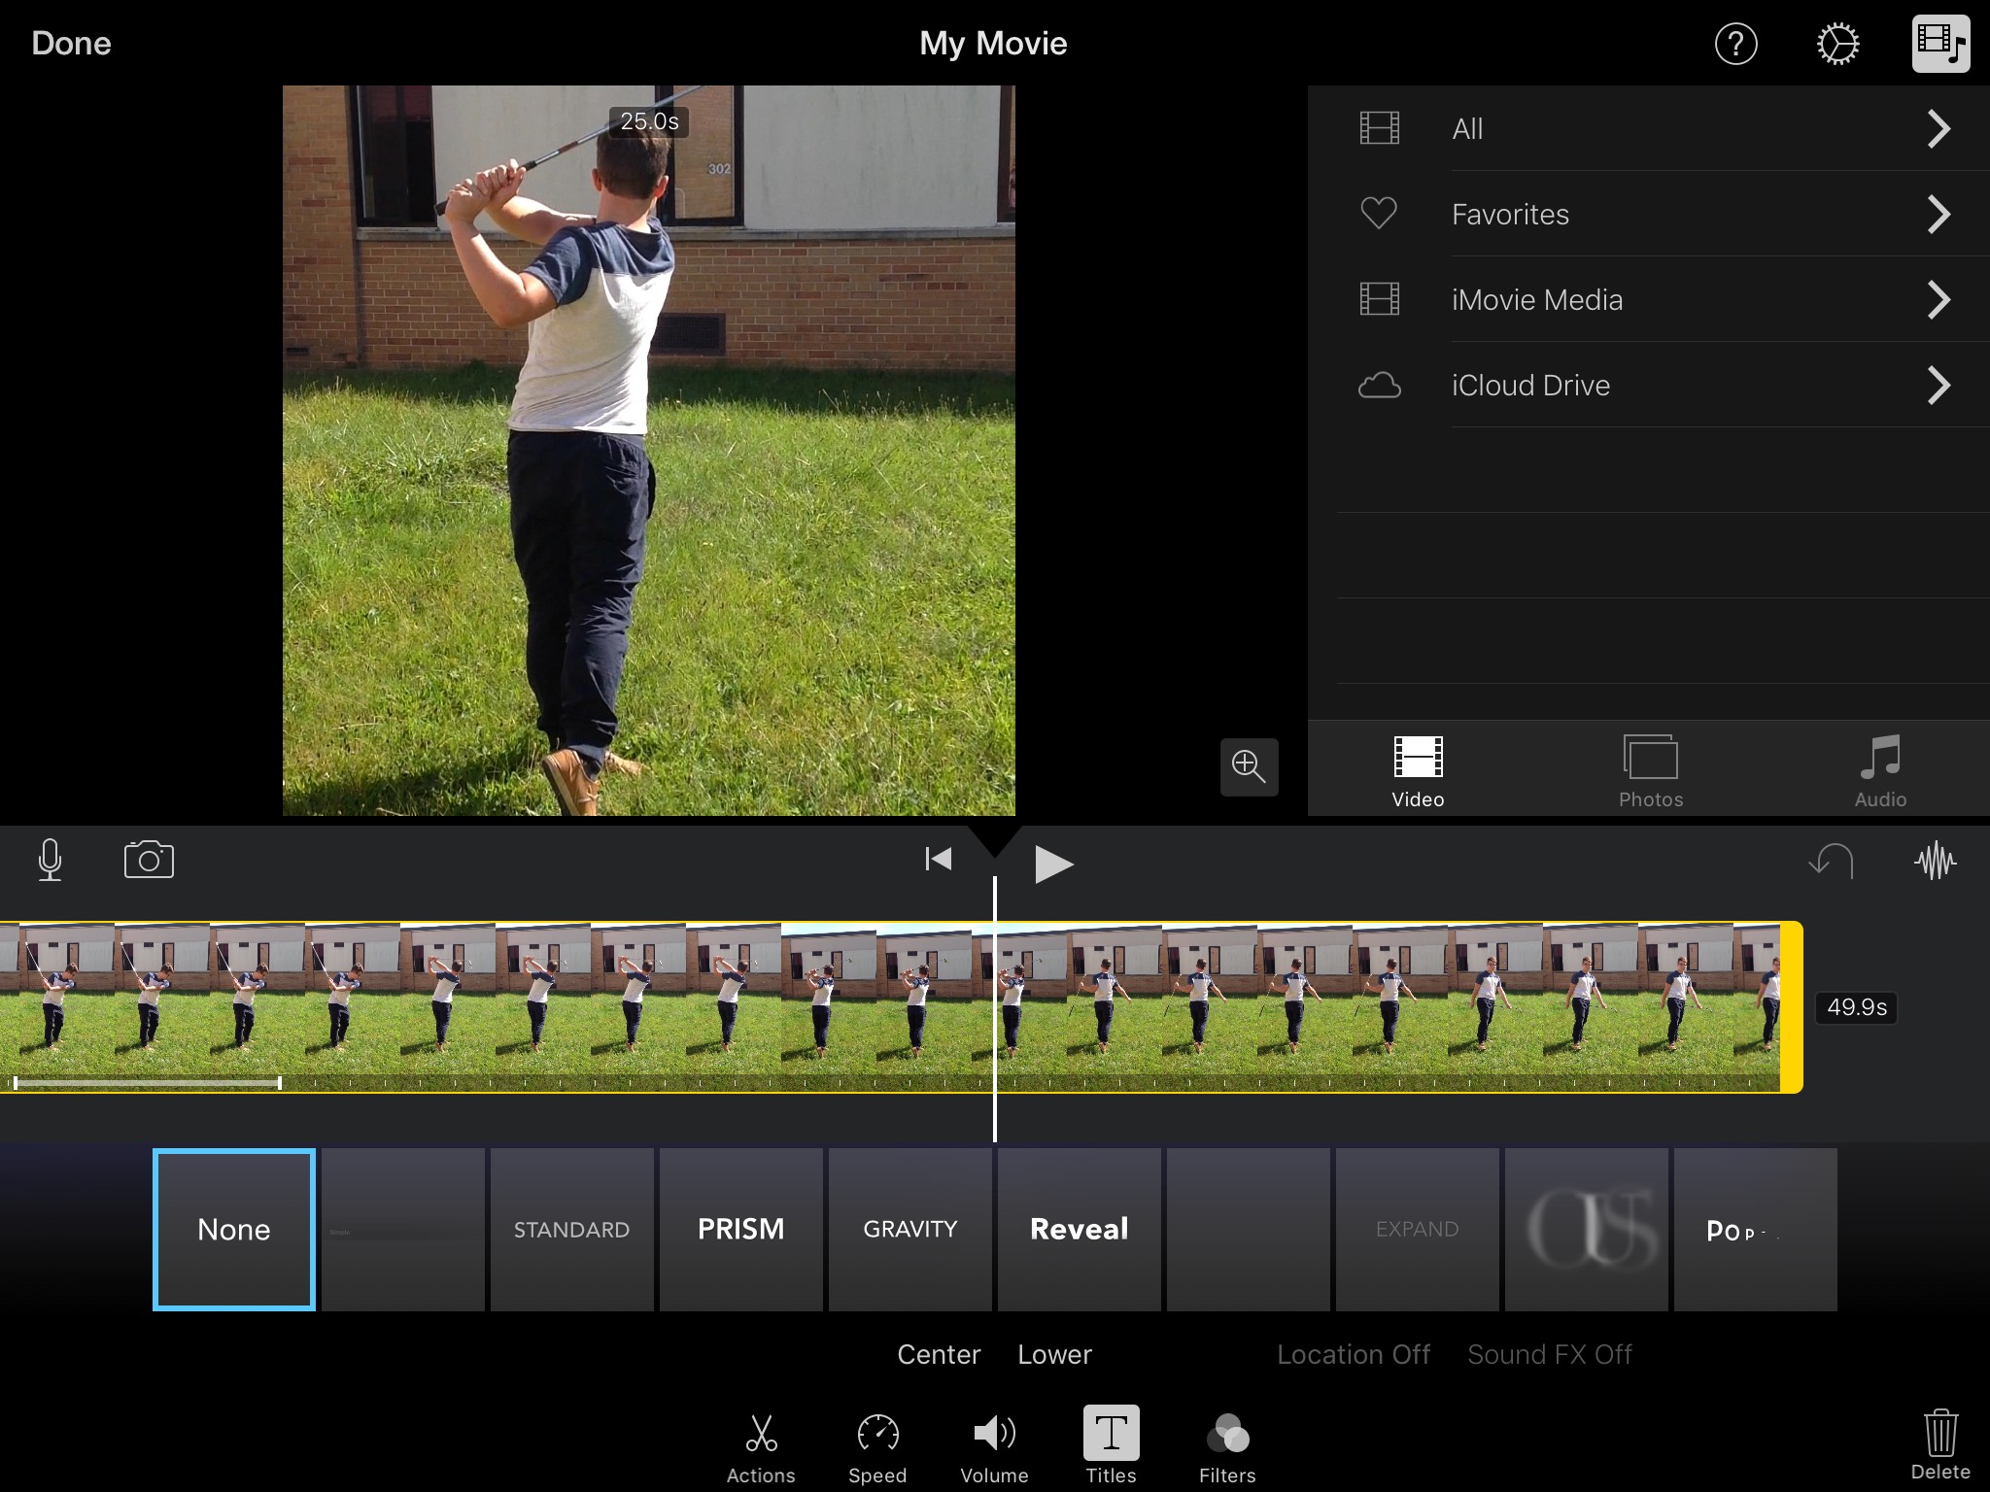Switch to the Photos tab
This screenshot has width=1990, height=1492.
[x=1650, y=771]
